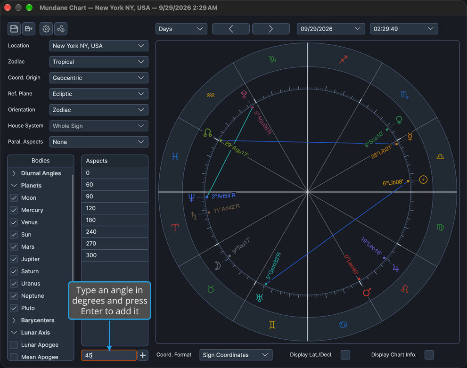This screenshot has height=368, width=467.
Task: Select the Neptune trident glyph on chart
Action: [x=191, y=197]
